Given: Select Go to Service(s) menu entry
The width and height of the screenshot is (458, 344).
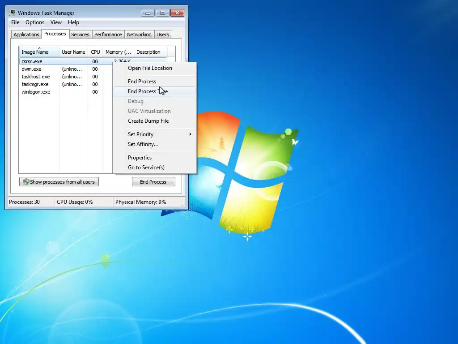Looking at the screenshot, I should 154,168.
